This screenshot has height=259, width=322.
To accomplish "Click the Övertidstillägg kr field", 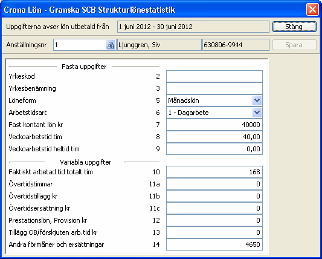I will coord(214,196).
